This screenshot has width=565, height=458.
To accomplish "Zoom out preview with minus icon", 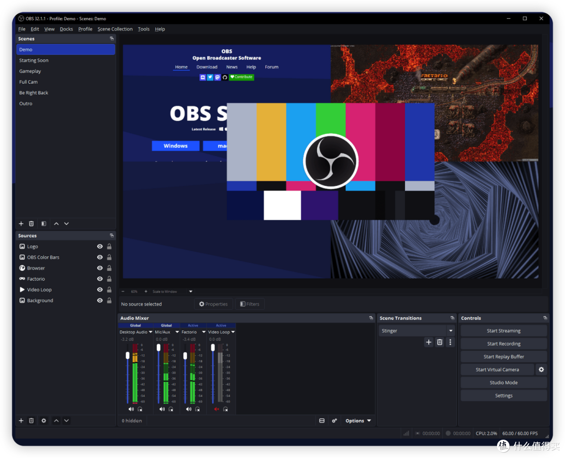I will [123, 292].
